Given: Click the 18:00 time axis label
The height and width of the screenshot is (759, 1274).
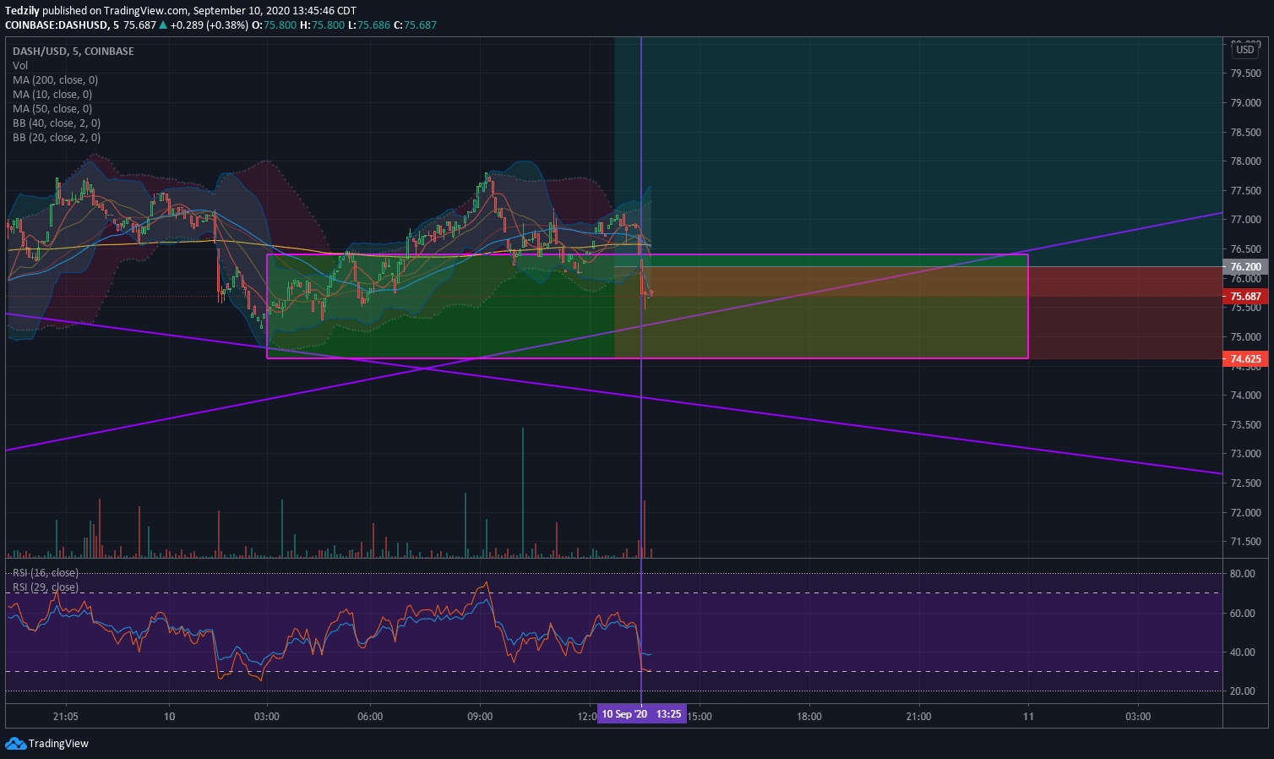Looking at the screenshot, I should point(808,717).
